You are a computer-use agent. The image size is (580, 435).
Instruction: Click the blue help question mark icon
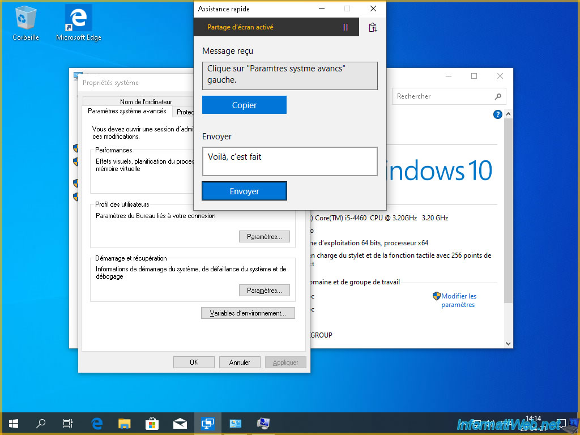tap(498, 114)
